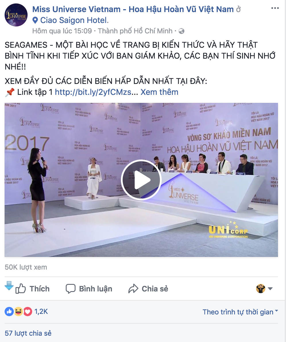Click the location pin icon by Ciao Saigon Hotel

[35, 20]
